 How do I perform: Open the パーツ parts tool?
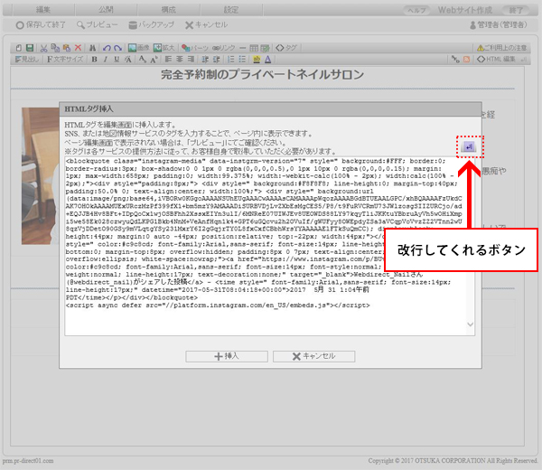(195, 48)
